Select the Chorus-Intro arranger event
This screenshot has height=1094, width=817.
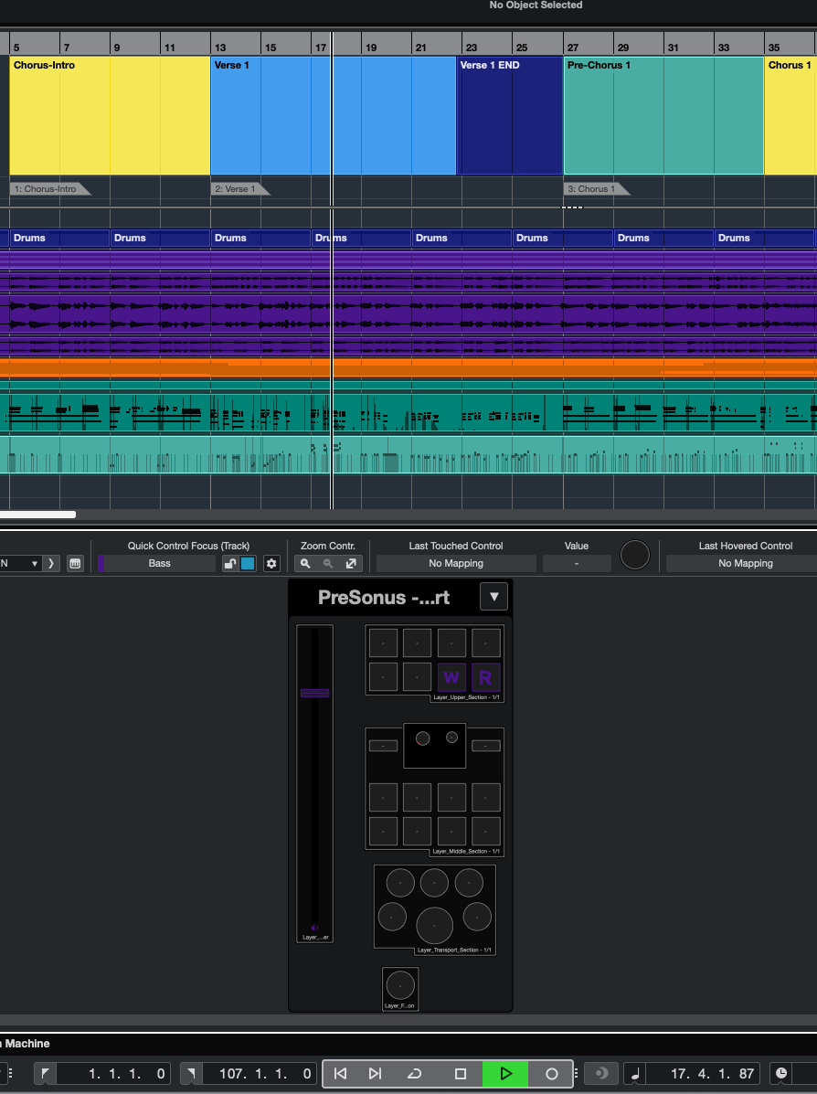pos(110,115)
